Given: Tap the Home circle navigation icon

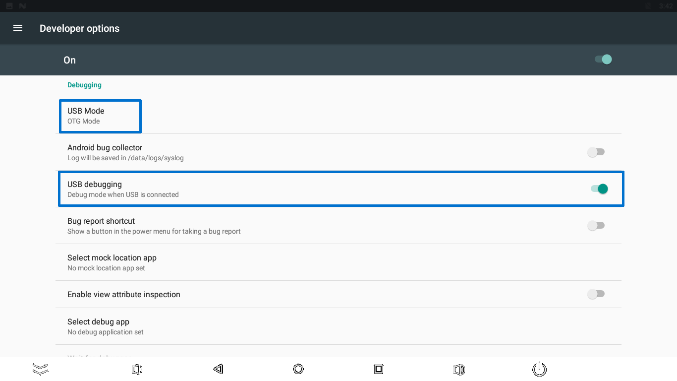Looking at the screenshot, I should point(298,369).
